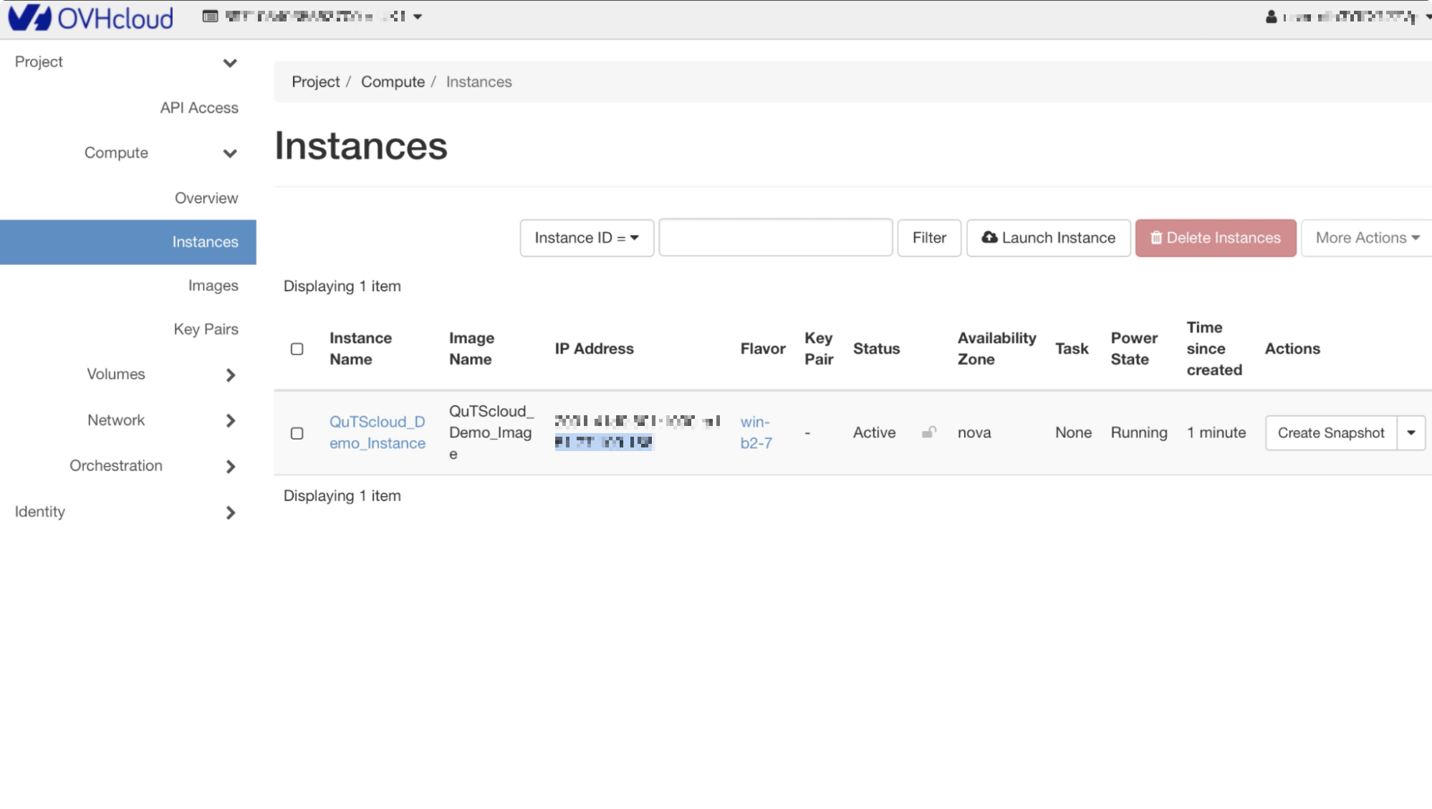The image size is (1432, 809).
Task: Expand the Identity panel chevron
Action: click(x=230, y=513)
